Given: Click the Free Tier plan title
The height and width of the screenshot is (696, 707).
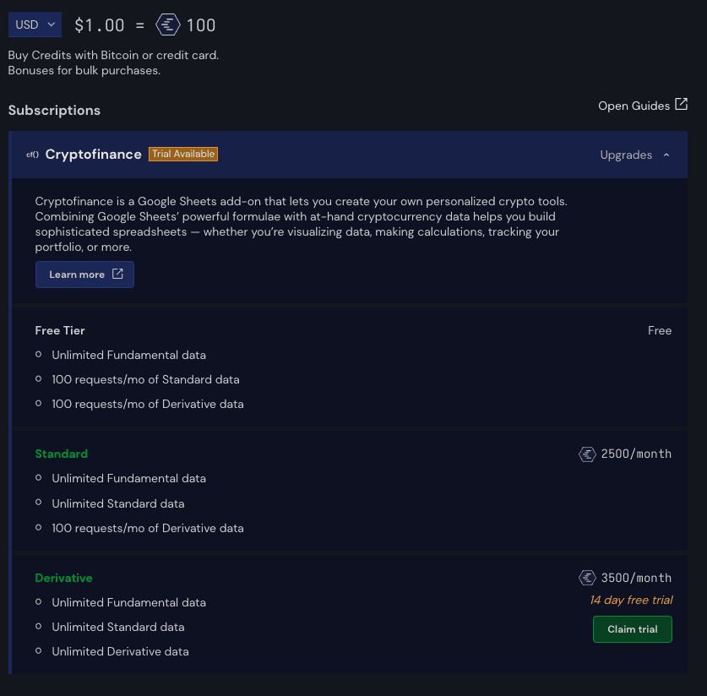Looking at the screenshot, I should click(60, 330).
